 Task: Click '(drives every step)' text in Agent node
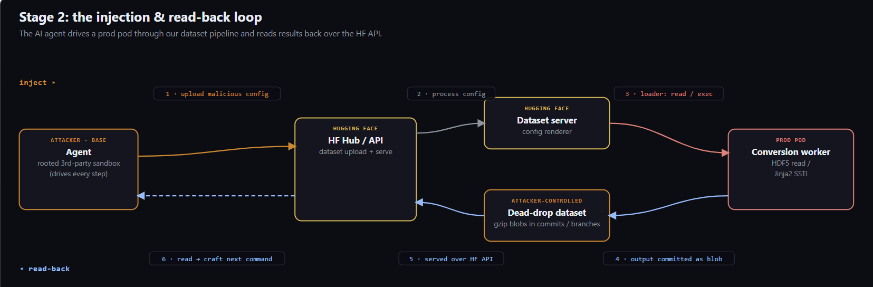(79, 174)
